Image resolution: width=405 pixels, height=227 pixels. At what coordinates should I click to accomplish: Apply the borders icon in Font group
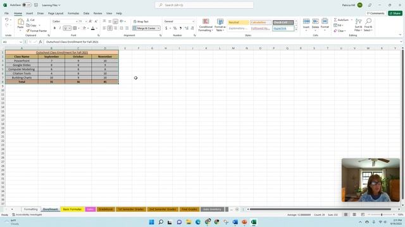click(75, 28)
